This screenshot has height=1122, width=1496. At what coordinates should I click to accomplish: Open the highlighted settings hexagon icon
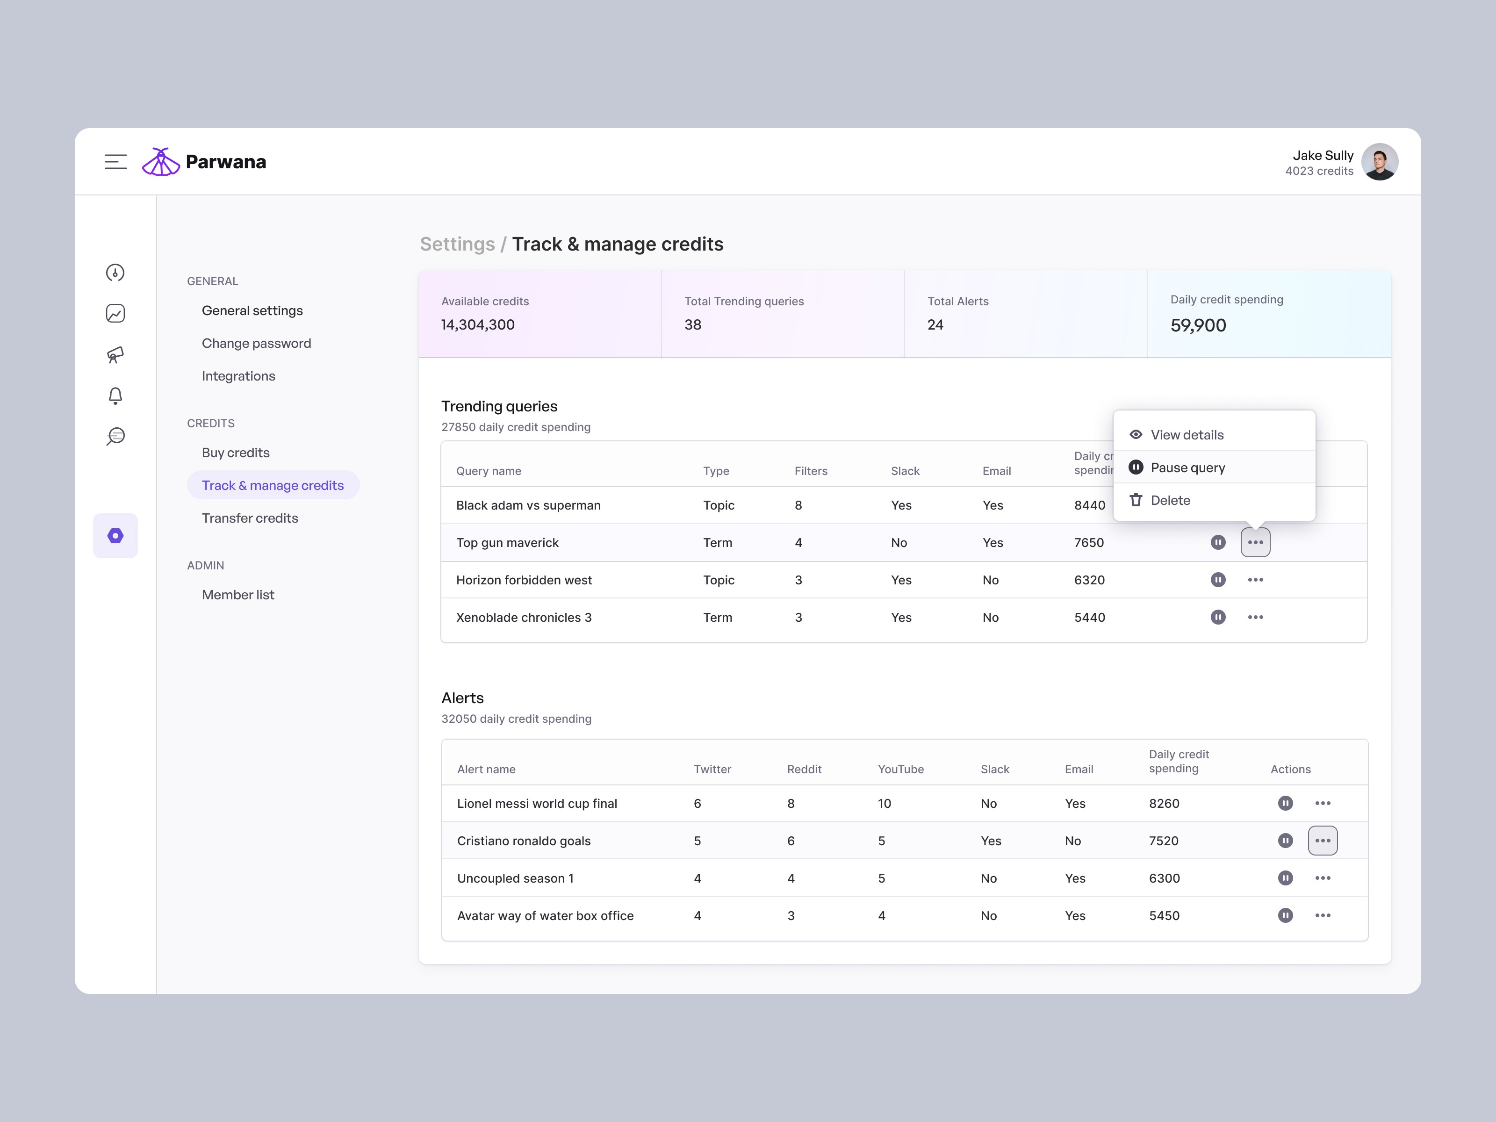pyautogui.click(x=115, y=535)
